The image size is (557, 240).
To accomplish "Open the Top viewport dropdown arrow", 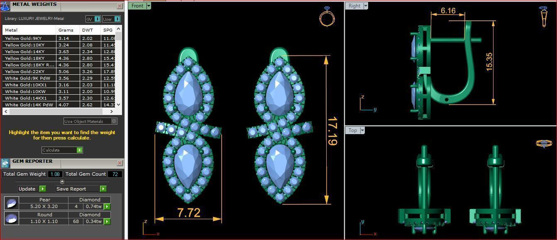I will pyautogui.click(x=362, y=130).
